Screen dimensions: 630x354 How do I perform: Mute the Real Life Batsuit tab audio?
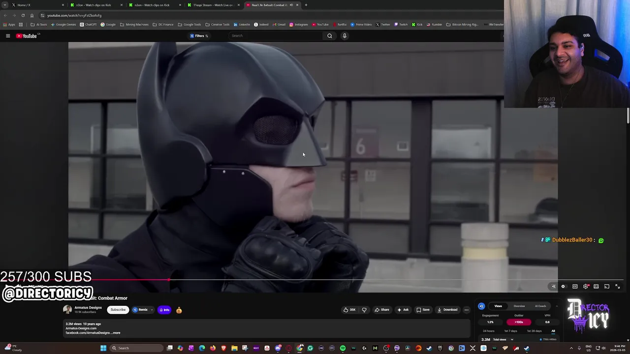click(x=291, y=5)
